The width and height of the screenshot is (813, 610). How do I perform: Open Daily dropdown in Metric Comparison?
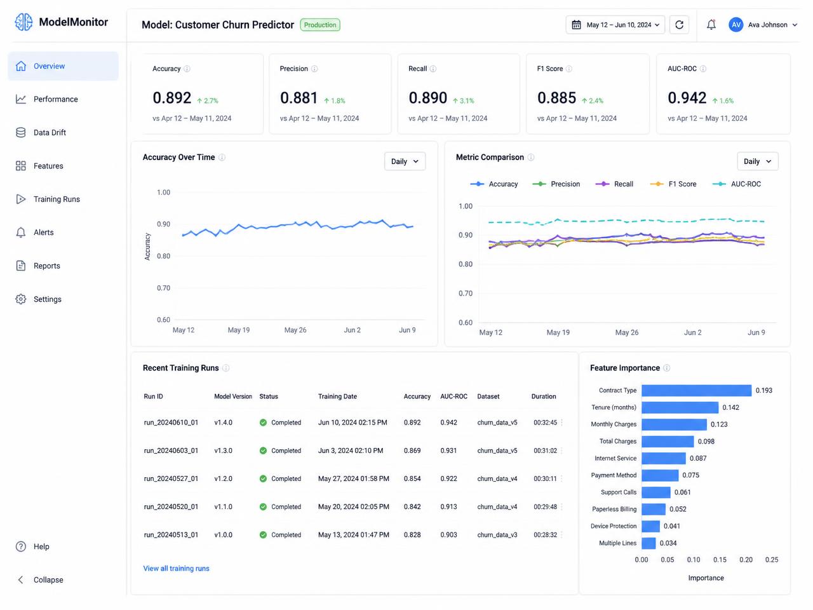pyautogui.click(x=757, y=161)
